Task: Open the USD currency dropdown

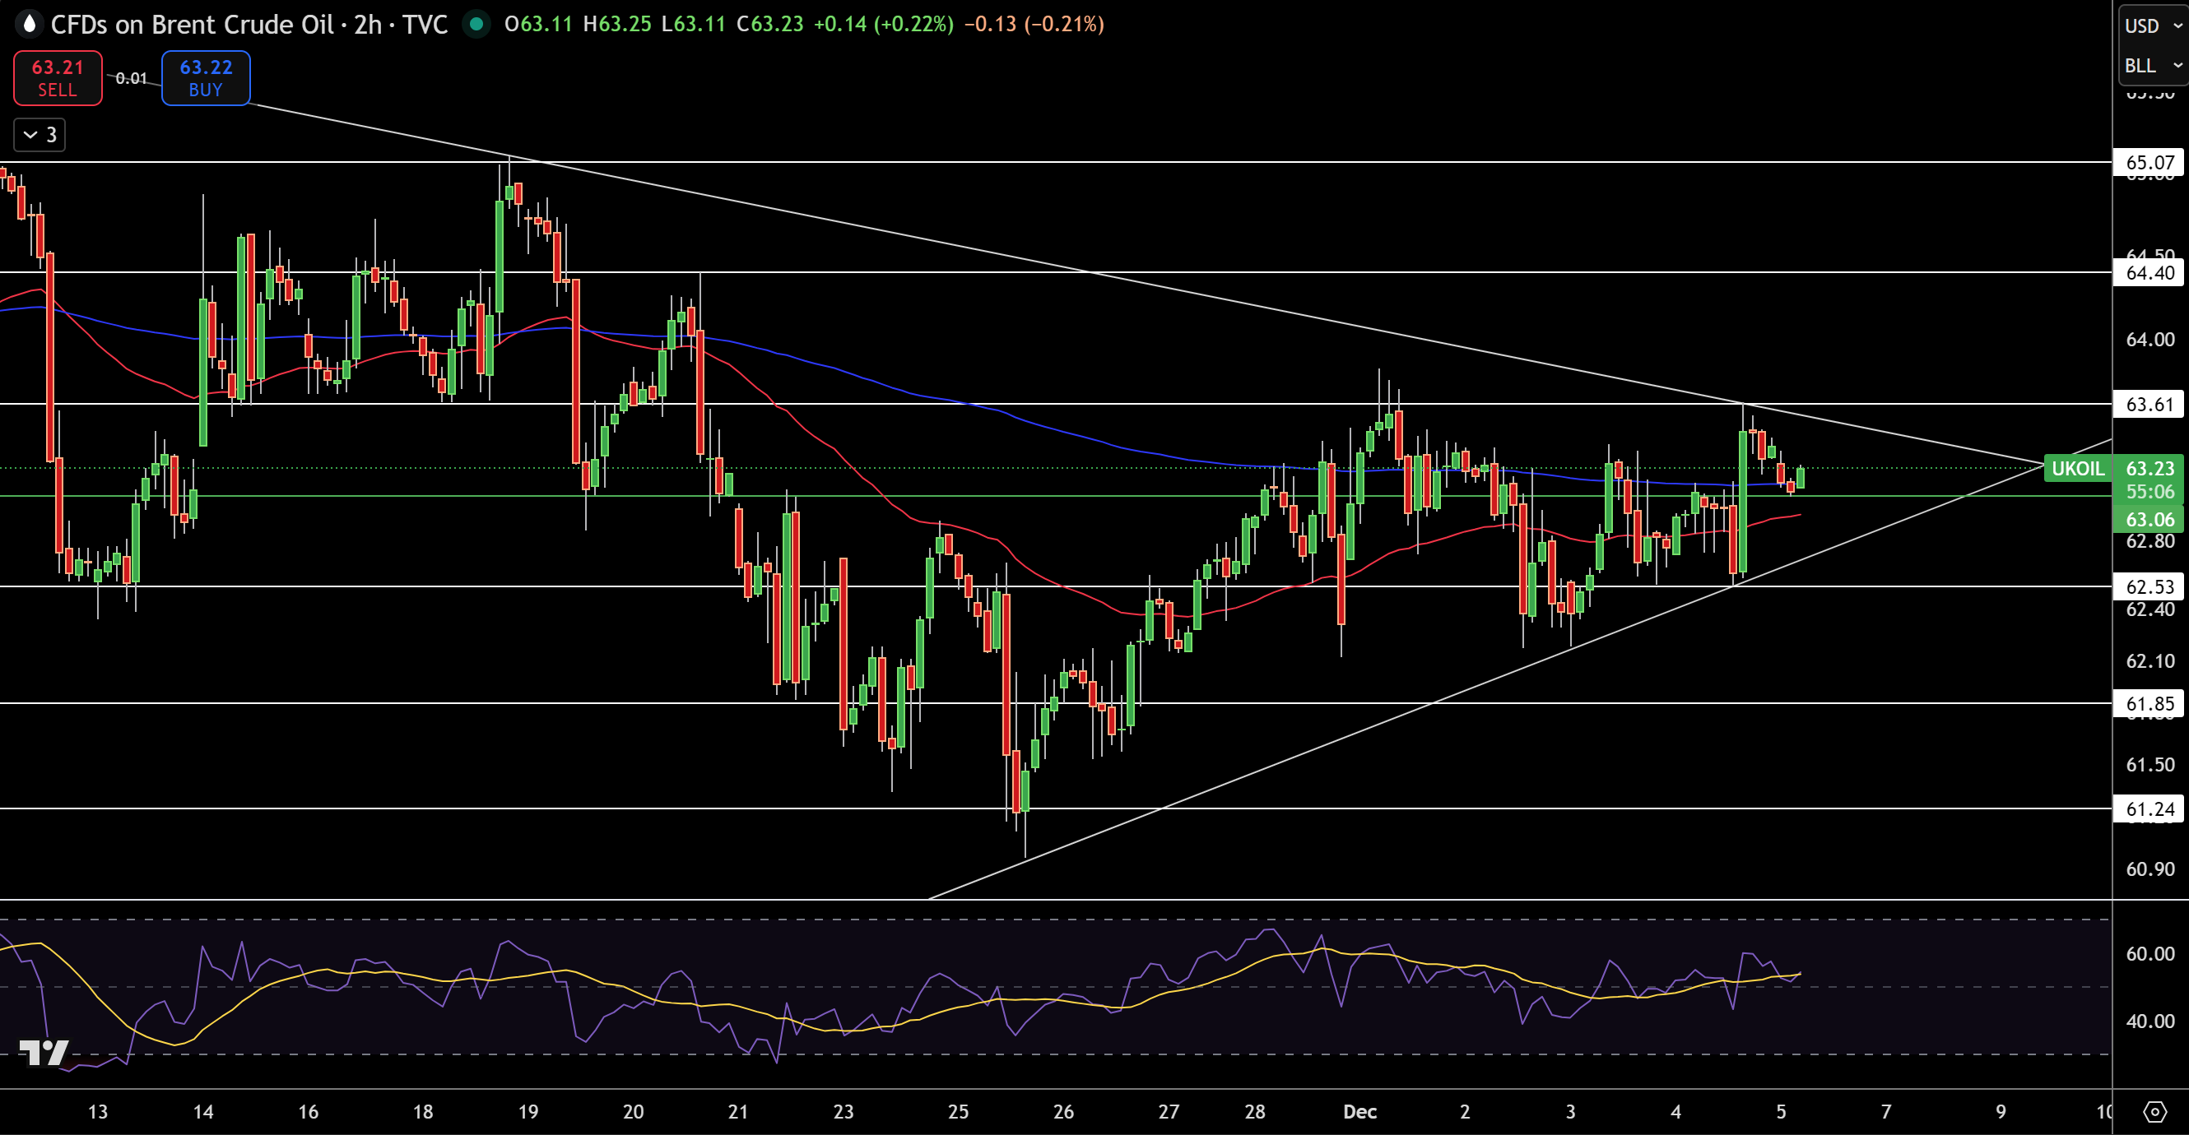Action: point(2153,25)
